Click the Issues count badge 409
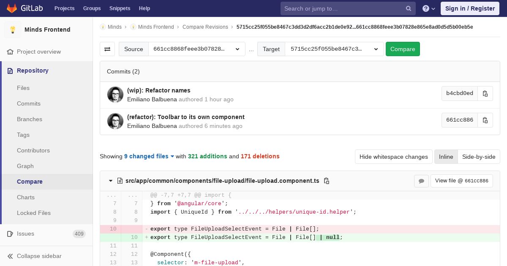Viewport: 507px width, 266px height. coord(79,234)
